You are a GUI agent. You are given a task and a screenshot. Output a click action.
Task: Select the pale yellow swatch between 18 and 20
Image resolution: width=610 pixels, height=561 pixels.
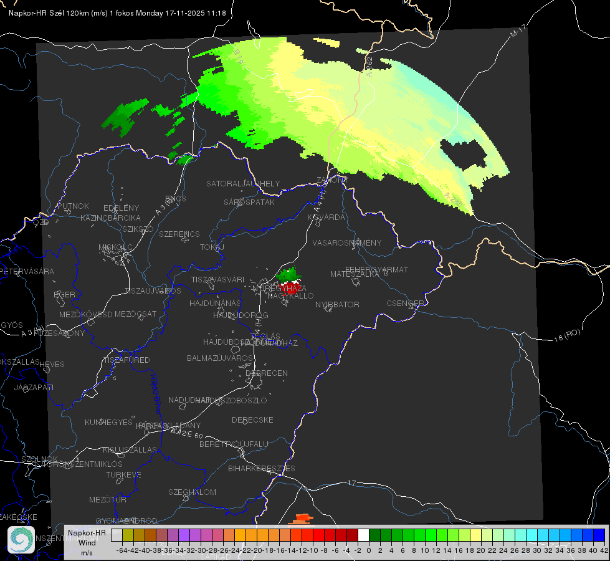(476, 535)
